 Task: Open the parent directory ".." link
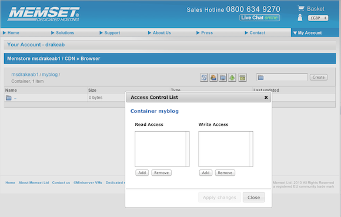[x=15, y=98]
